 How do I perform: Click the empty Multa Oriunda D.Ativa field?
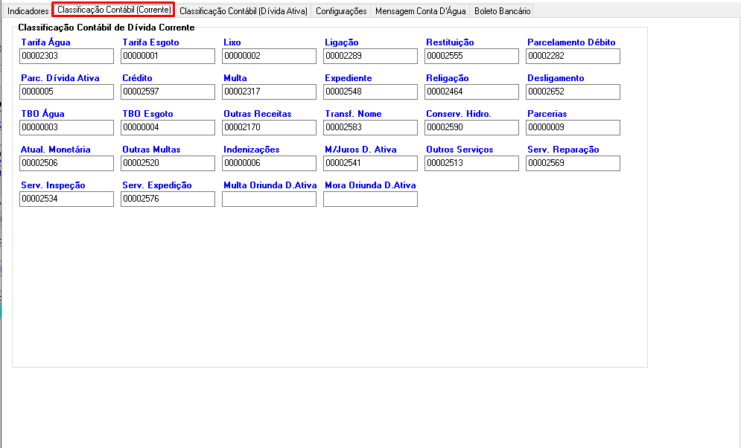coord(269,199)
